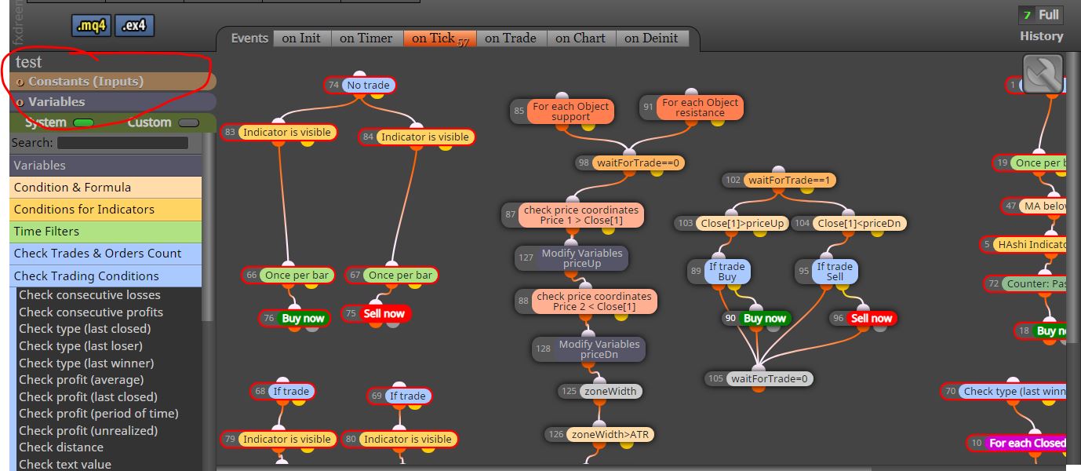Expand Conditions for Indicators category
Viewport: 1081px width, 471px height.
[106, 210]
